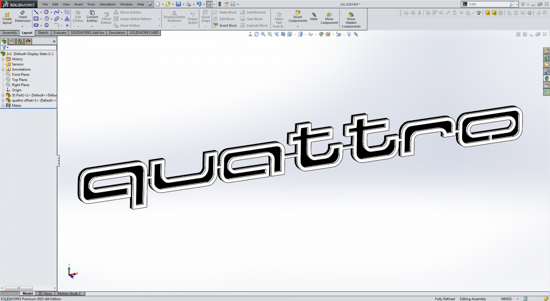Screen dimensions: 550x301
Task: Click the Text sketch tool icon
Action: [x=67, y=19]
